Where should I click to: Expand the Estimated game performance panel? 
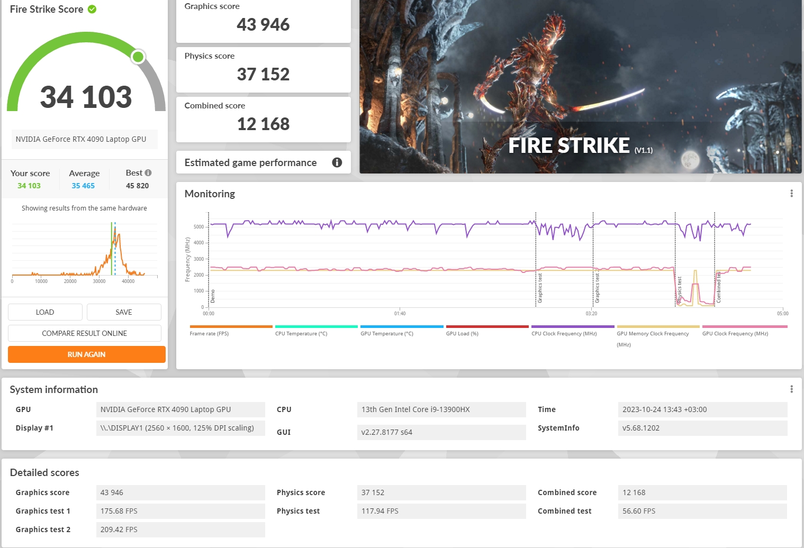(250, 163)
